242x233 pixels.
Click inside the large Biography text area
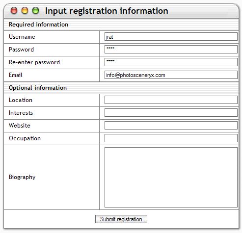pos(171,177)
